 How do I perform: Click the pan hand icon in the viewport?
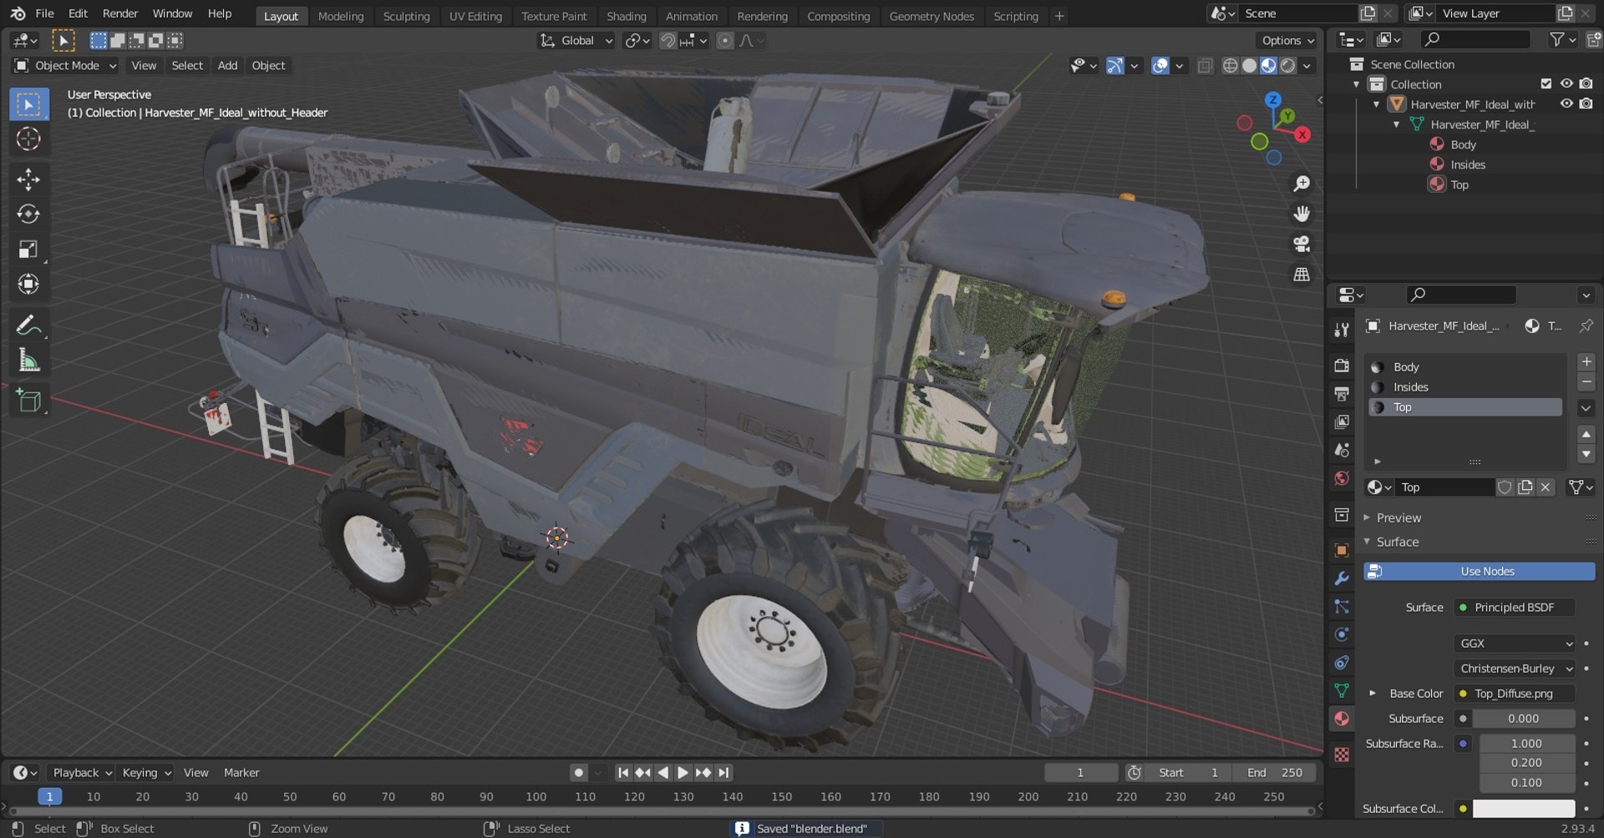click(1302, 214)
